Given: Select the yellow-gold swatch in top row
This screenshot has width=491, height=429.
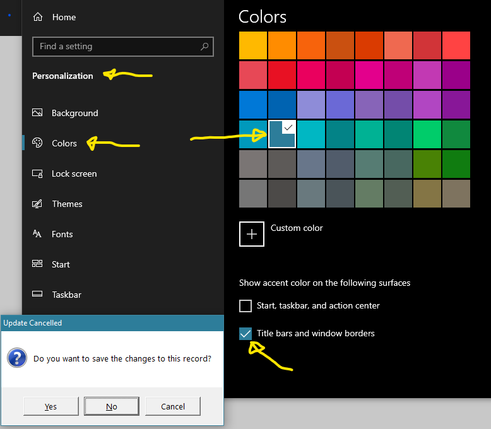Looking at the screenshot, I should click(x=253, y=45).
